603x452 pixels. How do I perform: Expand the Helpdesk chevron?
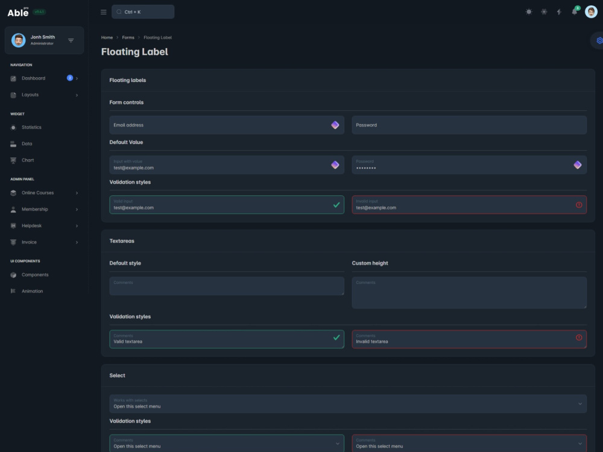[x=77, y=225]
